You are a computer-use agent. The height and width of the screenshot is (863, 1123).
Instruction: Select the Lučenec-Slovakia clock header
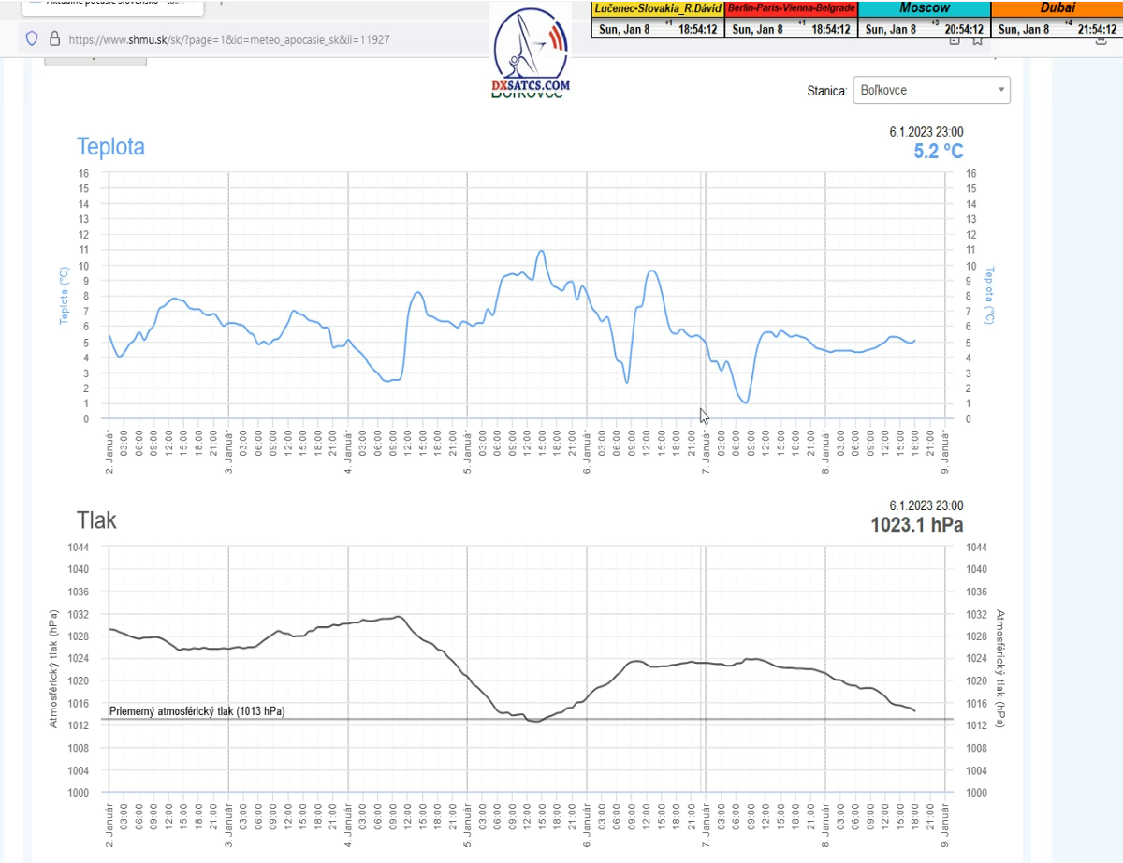pyautogui.click(x=657, y=7)
